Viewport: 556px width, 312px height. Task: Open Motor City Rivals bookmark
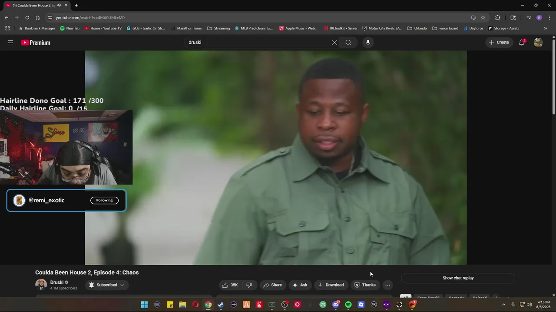(x=382, y=28)
